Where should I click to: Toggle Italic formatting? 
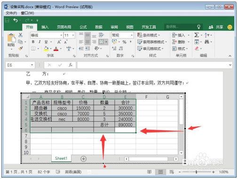point(40,42)
